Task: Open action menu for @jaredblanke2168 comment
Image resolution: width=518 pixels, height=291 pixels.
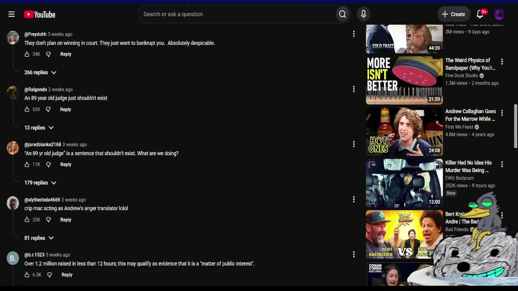Action: pos(354,144)
